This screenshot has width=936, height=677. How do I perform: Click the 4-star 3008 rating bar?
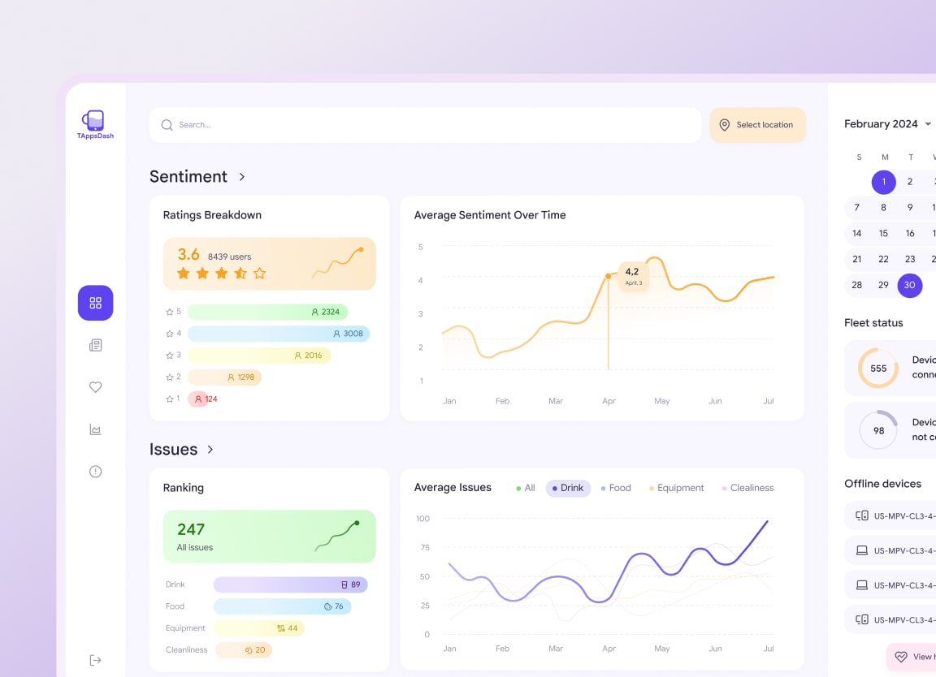[x=279, y=334]
